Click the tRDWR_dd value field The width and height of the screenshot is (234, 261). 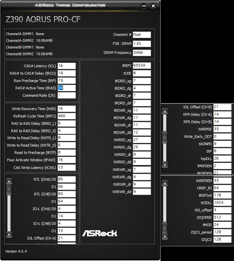pyautogui.click(x=142, y=133)
